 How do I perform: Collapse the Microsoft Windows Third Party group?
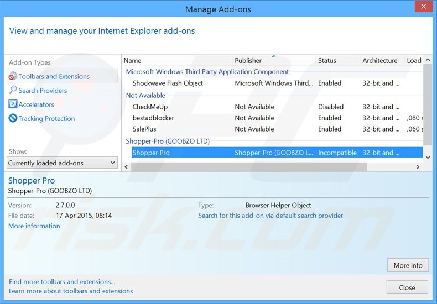coord(207,71)
